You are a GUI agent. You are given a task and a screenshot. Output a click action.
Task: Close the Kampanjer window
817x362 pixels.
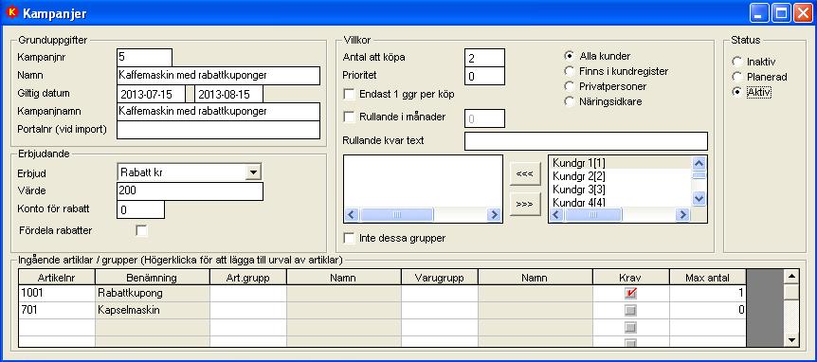pyautogui.click(x=803, y=13)
